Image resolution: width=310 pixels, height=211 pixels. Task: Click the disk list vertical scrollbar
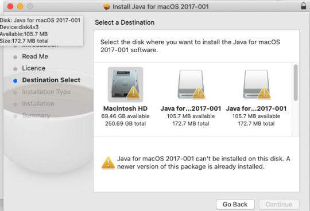(x=296, y=83)
